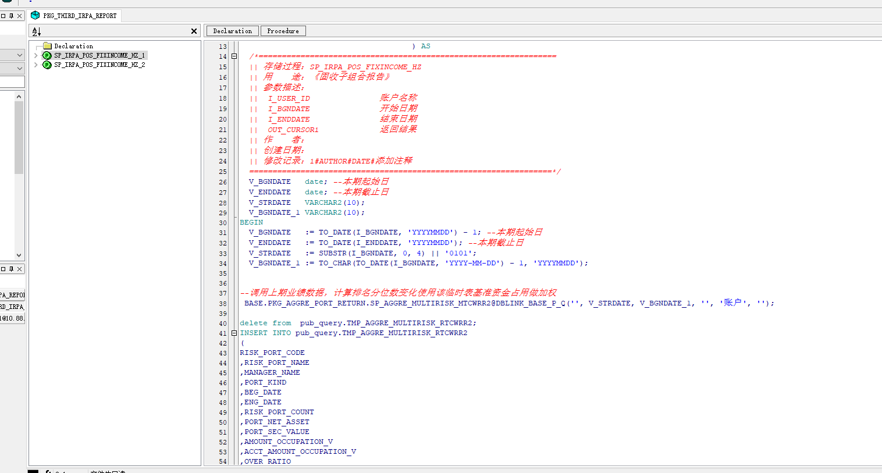Pin the upper left docked panel
Image resolution: width=882 pixels, height=473 pixels.
(x=11, y=16)
